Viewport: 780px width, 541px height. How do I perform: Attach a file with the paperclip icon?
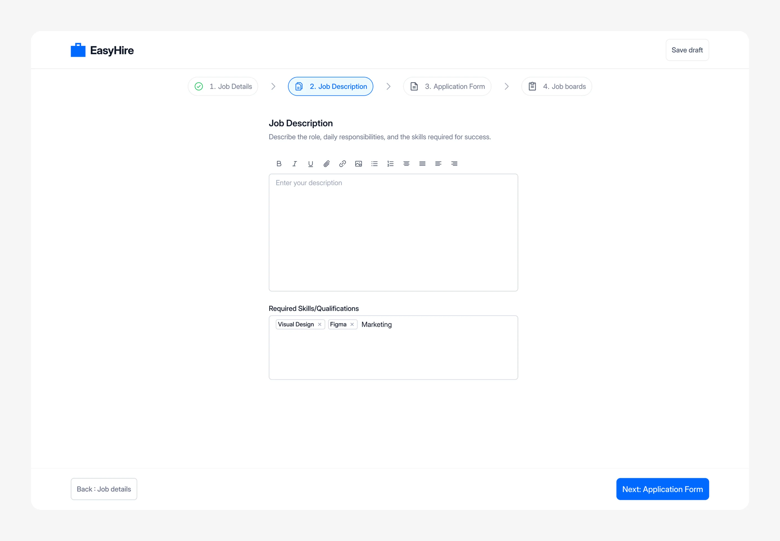(x=327, y=164)
